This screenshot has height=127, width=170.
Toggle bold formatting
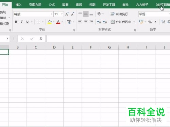pyautogui.click(x=16, y=22)
